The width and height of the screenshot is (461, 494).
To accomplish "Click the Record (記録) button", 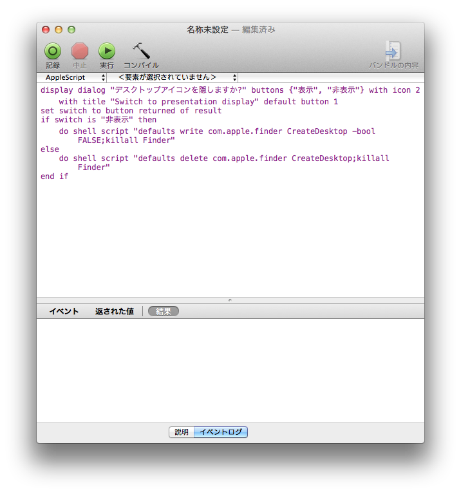I will (x=53, y=55).
